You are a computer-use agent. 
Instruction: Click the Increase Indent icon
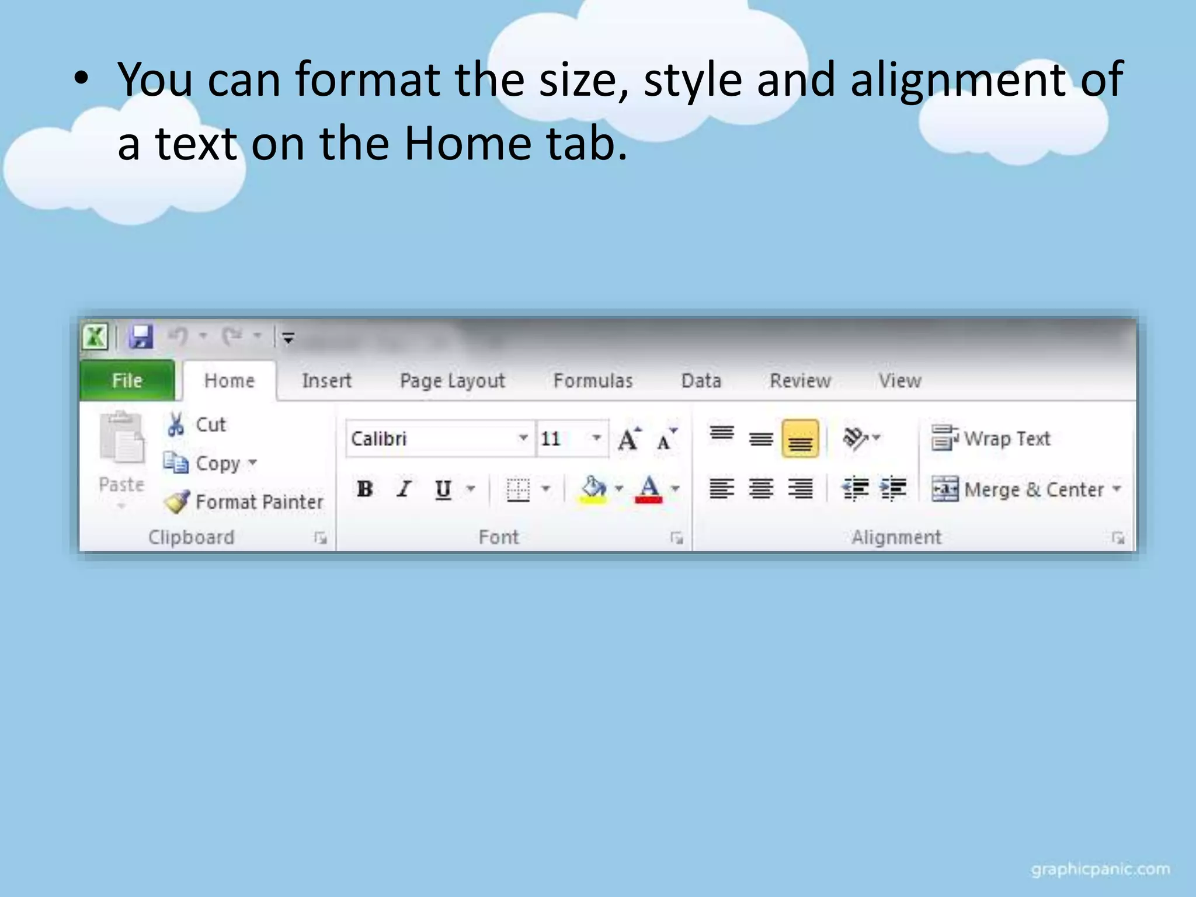[893, 488]
